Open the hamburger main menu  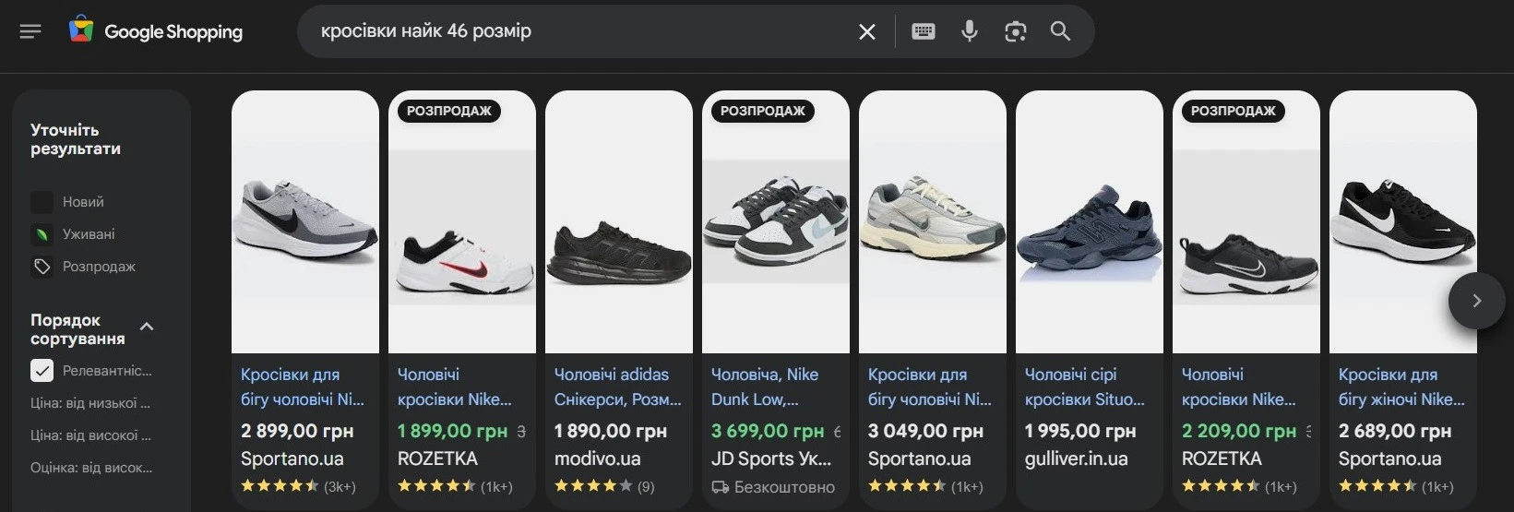[x=30, y=31]
